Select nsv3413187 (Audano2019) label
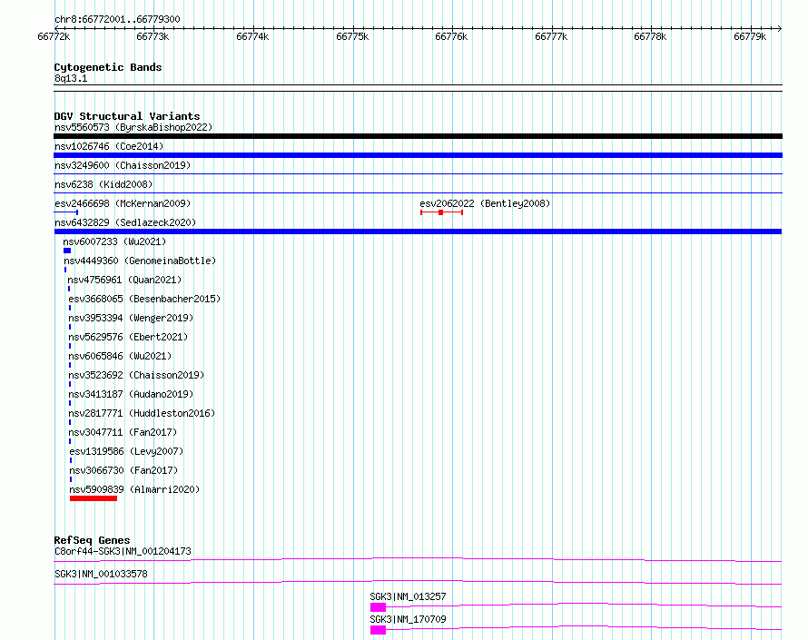Screen dimensions: 808x640 (x=131, y=394)
